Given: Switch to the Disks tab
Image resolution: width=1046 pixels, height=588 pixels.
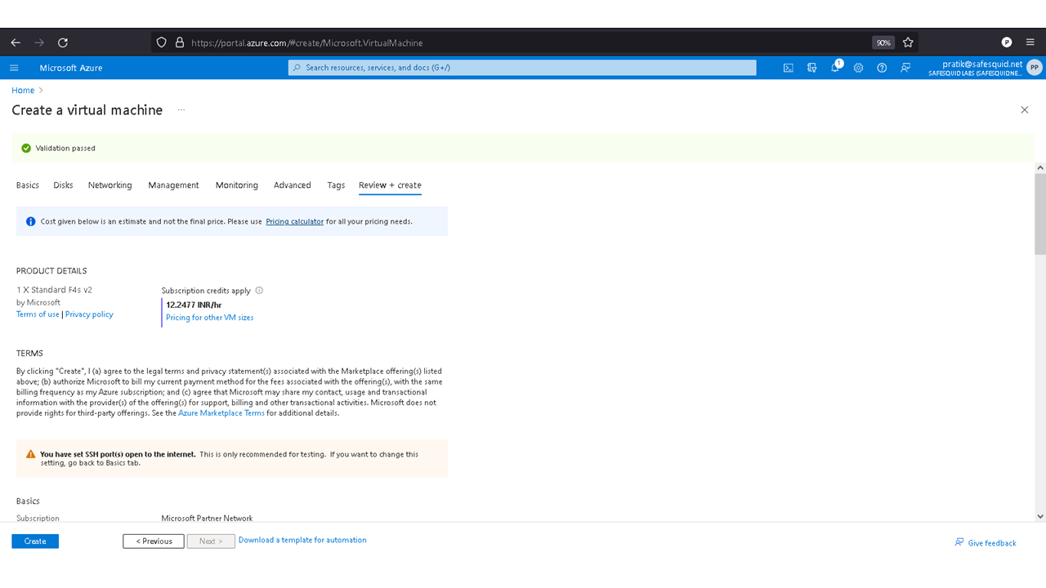Looking at the screenshot, I should (64, 185).
